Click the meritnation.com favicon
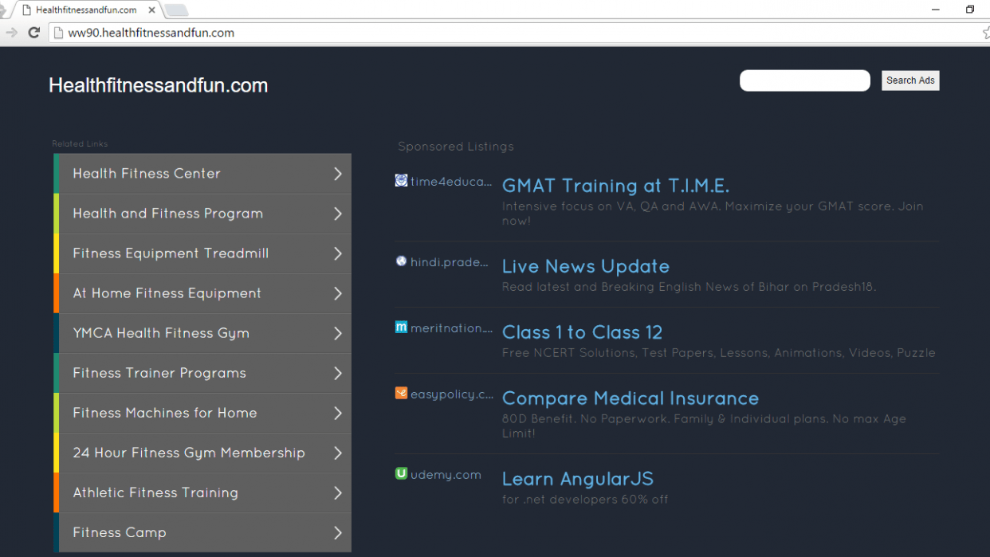The width and height of the screenshot is (990, 557). click(x=401, y=327)
